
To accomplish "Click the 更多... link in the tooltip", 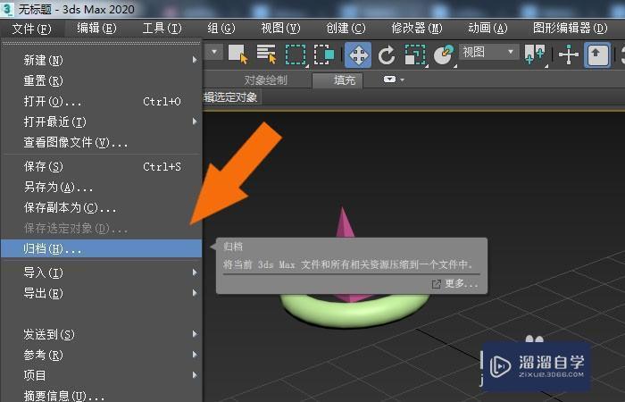I will point(454,283).
